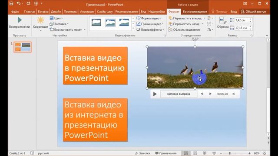Click Восстановить макет reset button
The image size is (278, 156).
(x=66, y=30)
